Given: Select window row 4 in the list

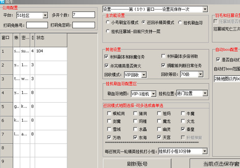Looking at the screenshot, I should 34,95.
